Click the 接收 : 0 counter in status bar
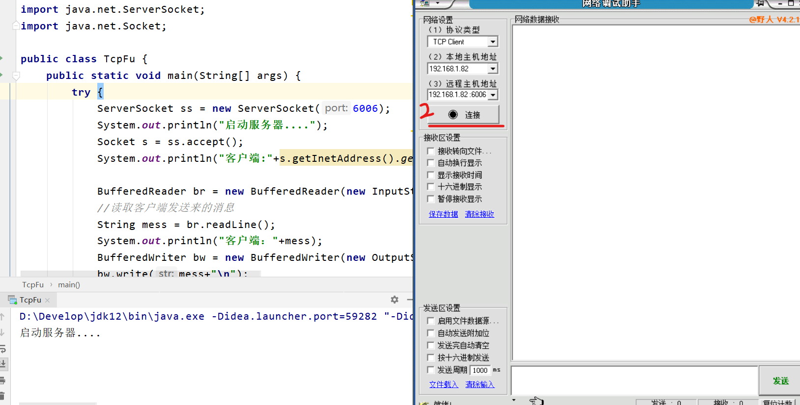This screenshot has height=405, width=800. coord(728,402)
